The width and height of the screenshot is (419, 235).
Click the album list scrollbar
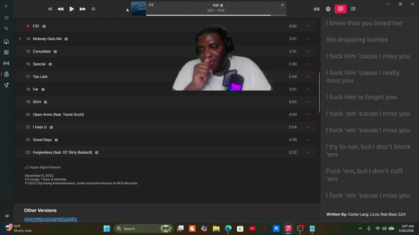[x=319, y=92]
